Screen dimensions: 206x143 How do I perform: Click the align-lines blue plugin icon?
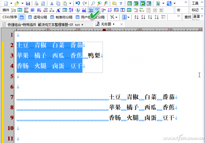[32, 10]
